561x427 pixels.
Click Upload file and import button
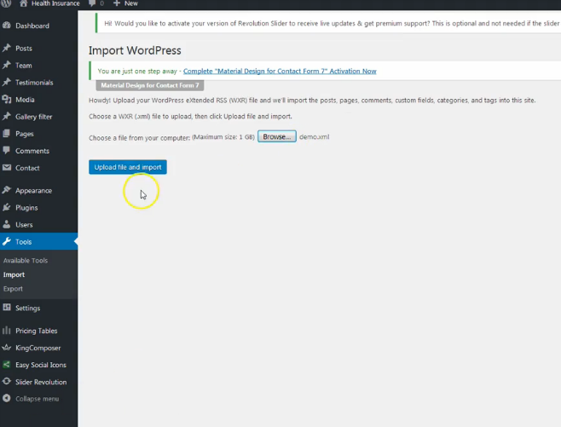point(128,167)
